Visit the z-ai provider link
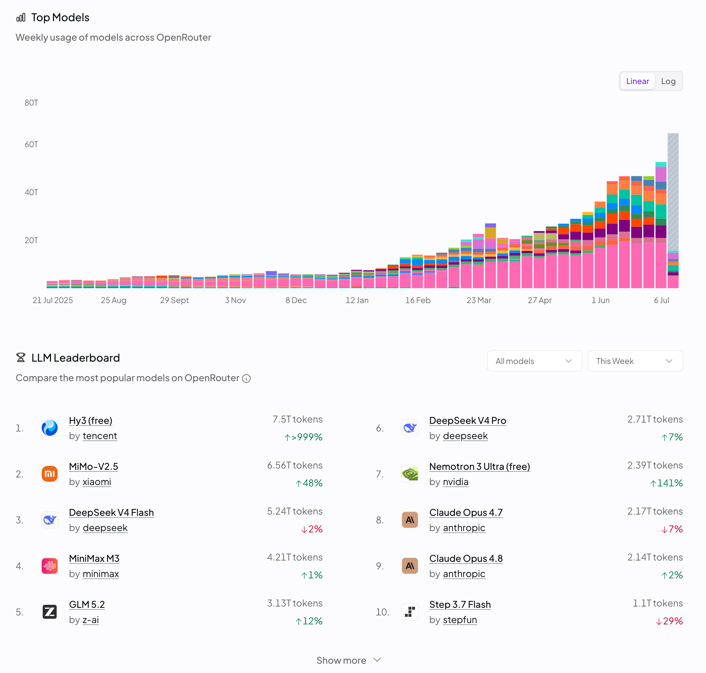The width and height of the screenshot is (706, 673). (90, 619)
